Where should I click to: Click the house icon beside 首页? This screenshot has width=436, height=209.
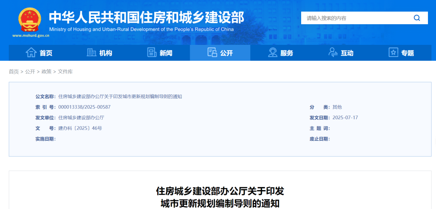(x=31, y=53)
